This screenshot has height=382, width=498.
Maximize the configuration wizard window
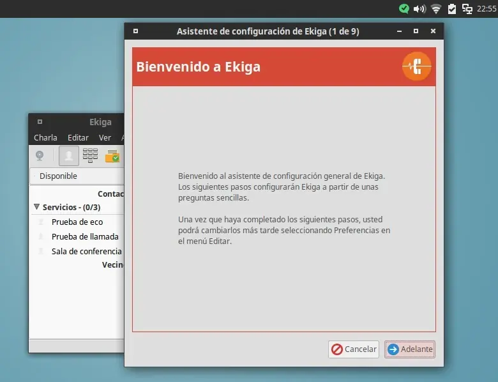[416, 31]
